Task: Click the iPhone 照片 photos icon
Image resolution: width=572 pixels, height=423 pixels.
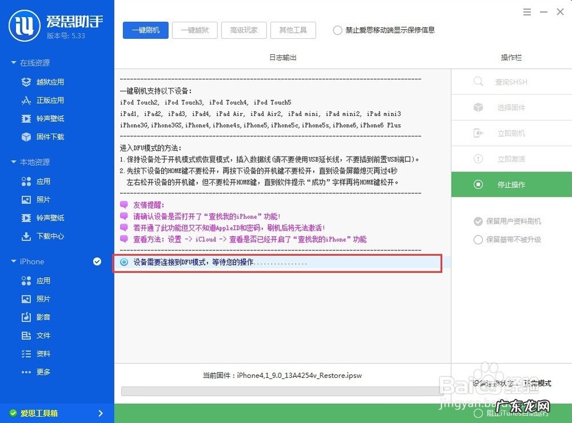Action: pyautogui.click(x=26, y=298)
